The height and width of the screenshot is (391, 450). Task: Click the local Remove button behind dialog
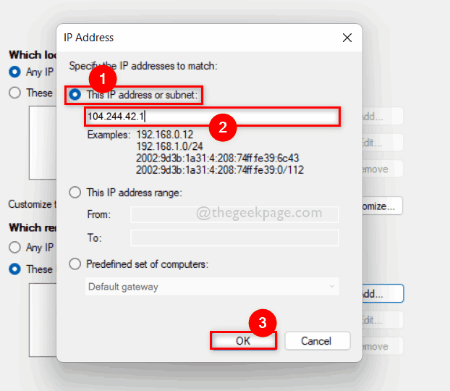click(x=383, y=169)
